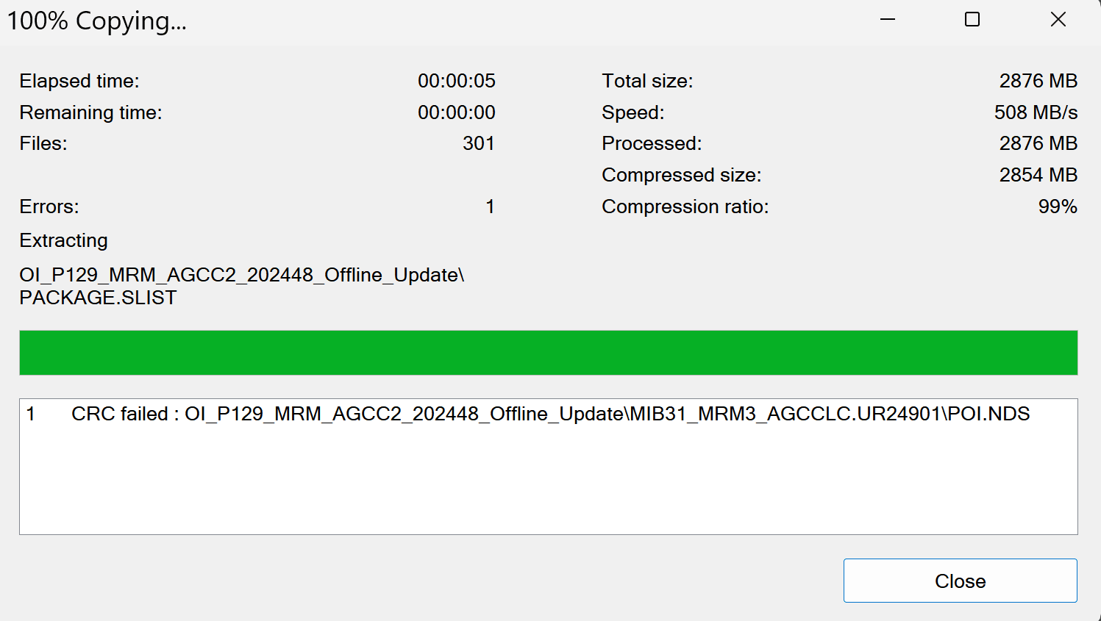Screen dimensions: 1101x621
Task: Click the speed value 508 MB/s
Action: pyautogui.click(x=1036, y=112)
